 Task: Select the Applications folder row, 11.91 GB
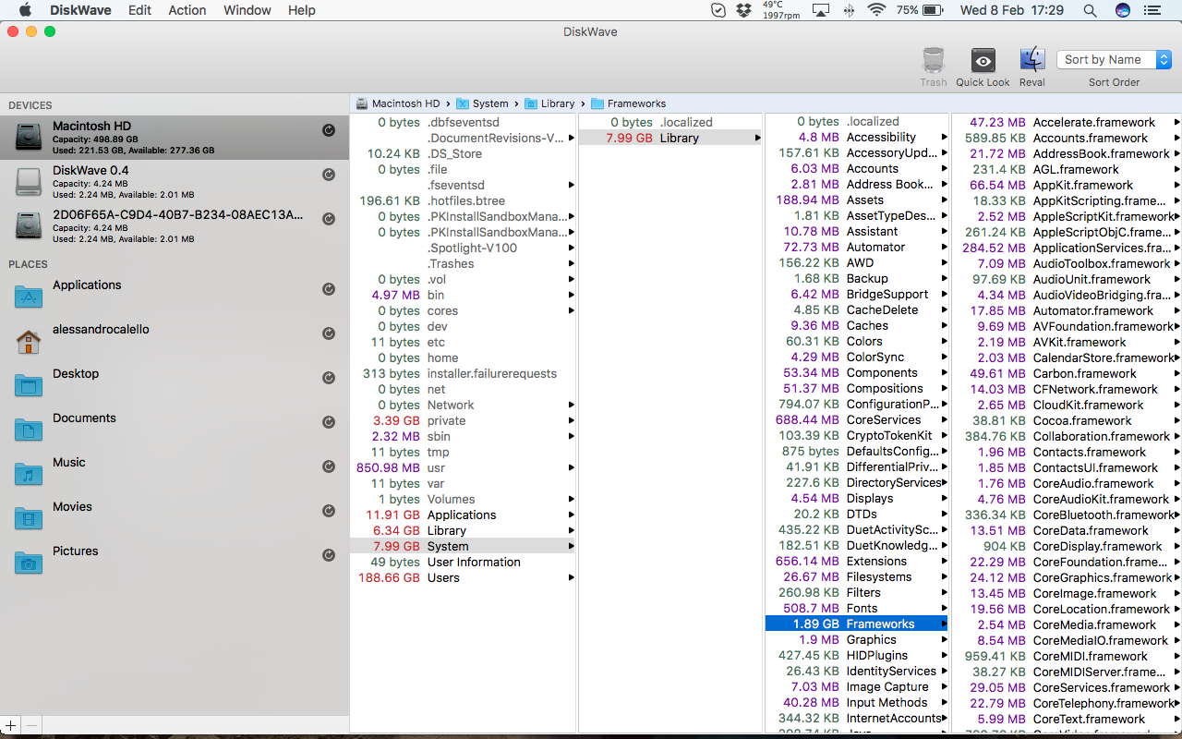(461, 515)
